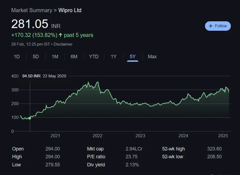Click the 52-wk high value 323.60
Screen dimensions: 240x175
point(214,149)
